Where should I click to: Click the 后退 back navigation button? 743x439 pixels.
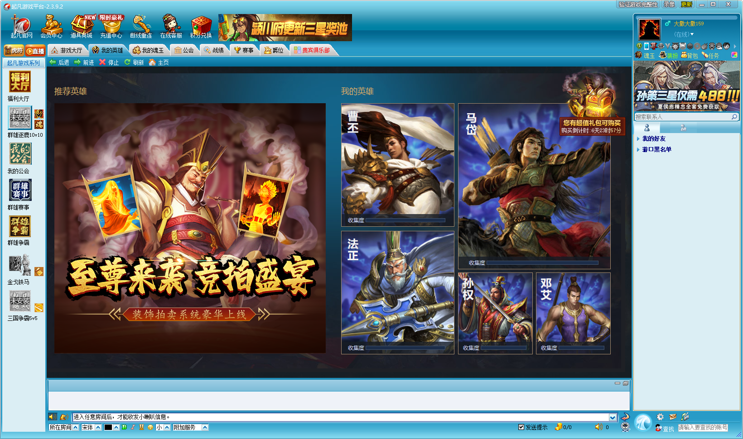click(x=59, y=62)
